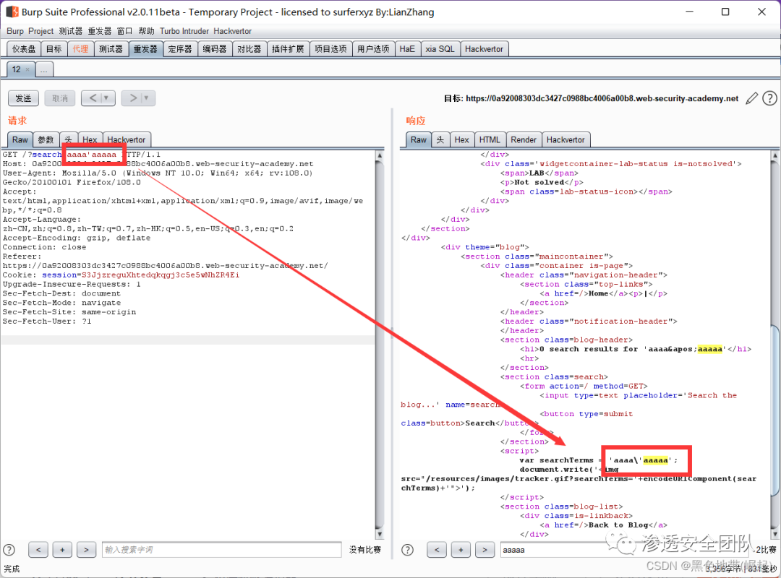Open the 窗口 menu
781x578 pixels.
click(x=124, y=31)
